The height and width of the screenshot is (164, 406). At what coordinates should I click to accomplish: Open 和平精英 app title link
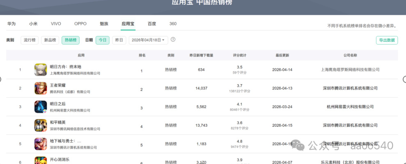click(x=58, y=122)
